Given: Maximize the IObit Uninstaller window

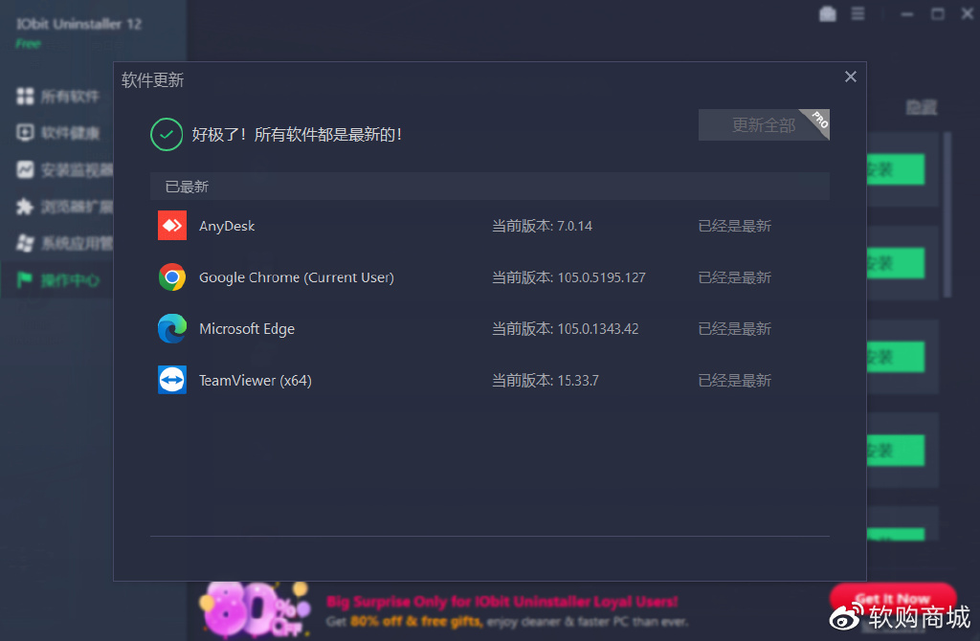Looking at the screenshot, I should click(x=938, y=13).
